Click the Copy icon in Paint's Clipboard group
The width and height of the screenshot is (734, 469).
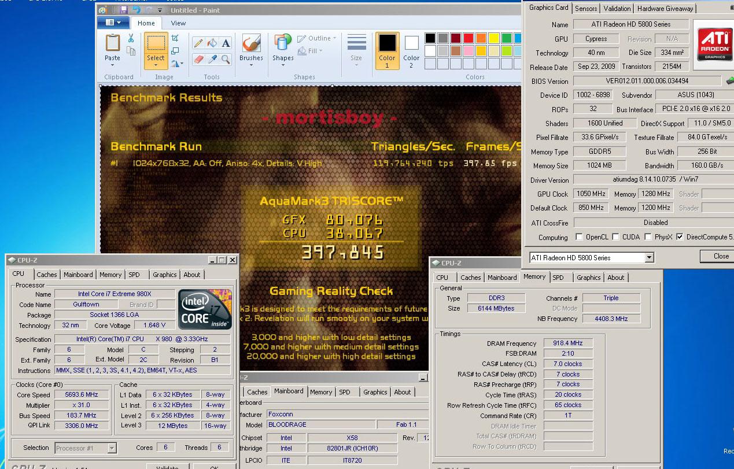coord(131,51)
